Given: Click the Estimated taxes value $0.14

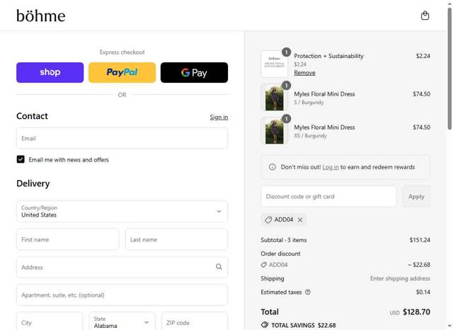Looking at the screenshot, I should (423, 292).
